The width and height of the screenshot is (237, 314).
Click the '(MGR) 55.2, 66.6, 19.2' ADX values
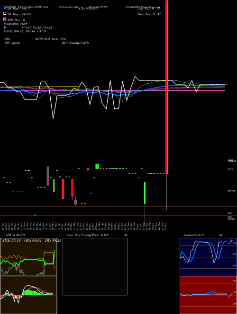[x=50, y=39]
